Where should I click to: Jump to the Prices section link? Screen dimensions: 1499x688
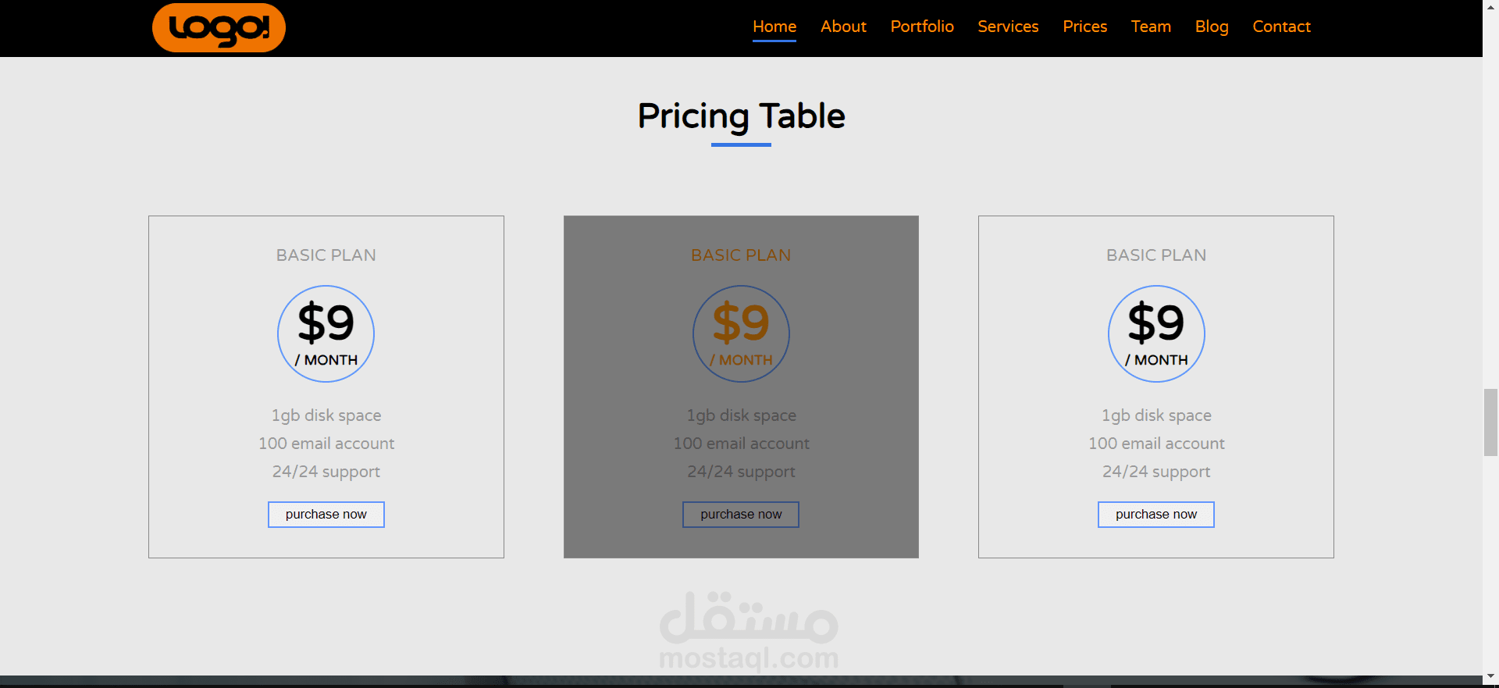(1084, 27)
